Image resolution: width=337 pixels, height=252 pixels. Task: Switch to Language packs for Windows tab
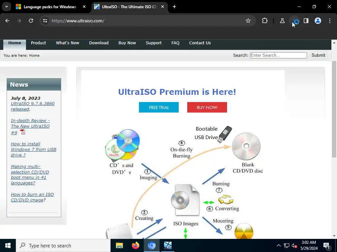(50, 7)
